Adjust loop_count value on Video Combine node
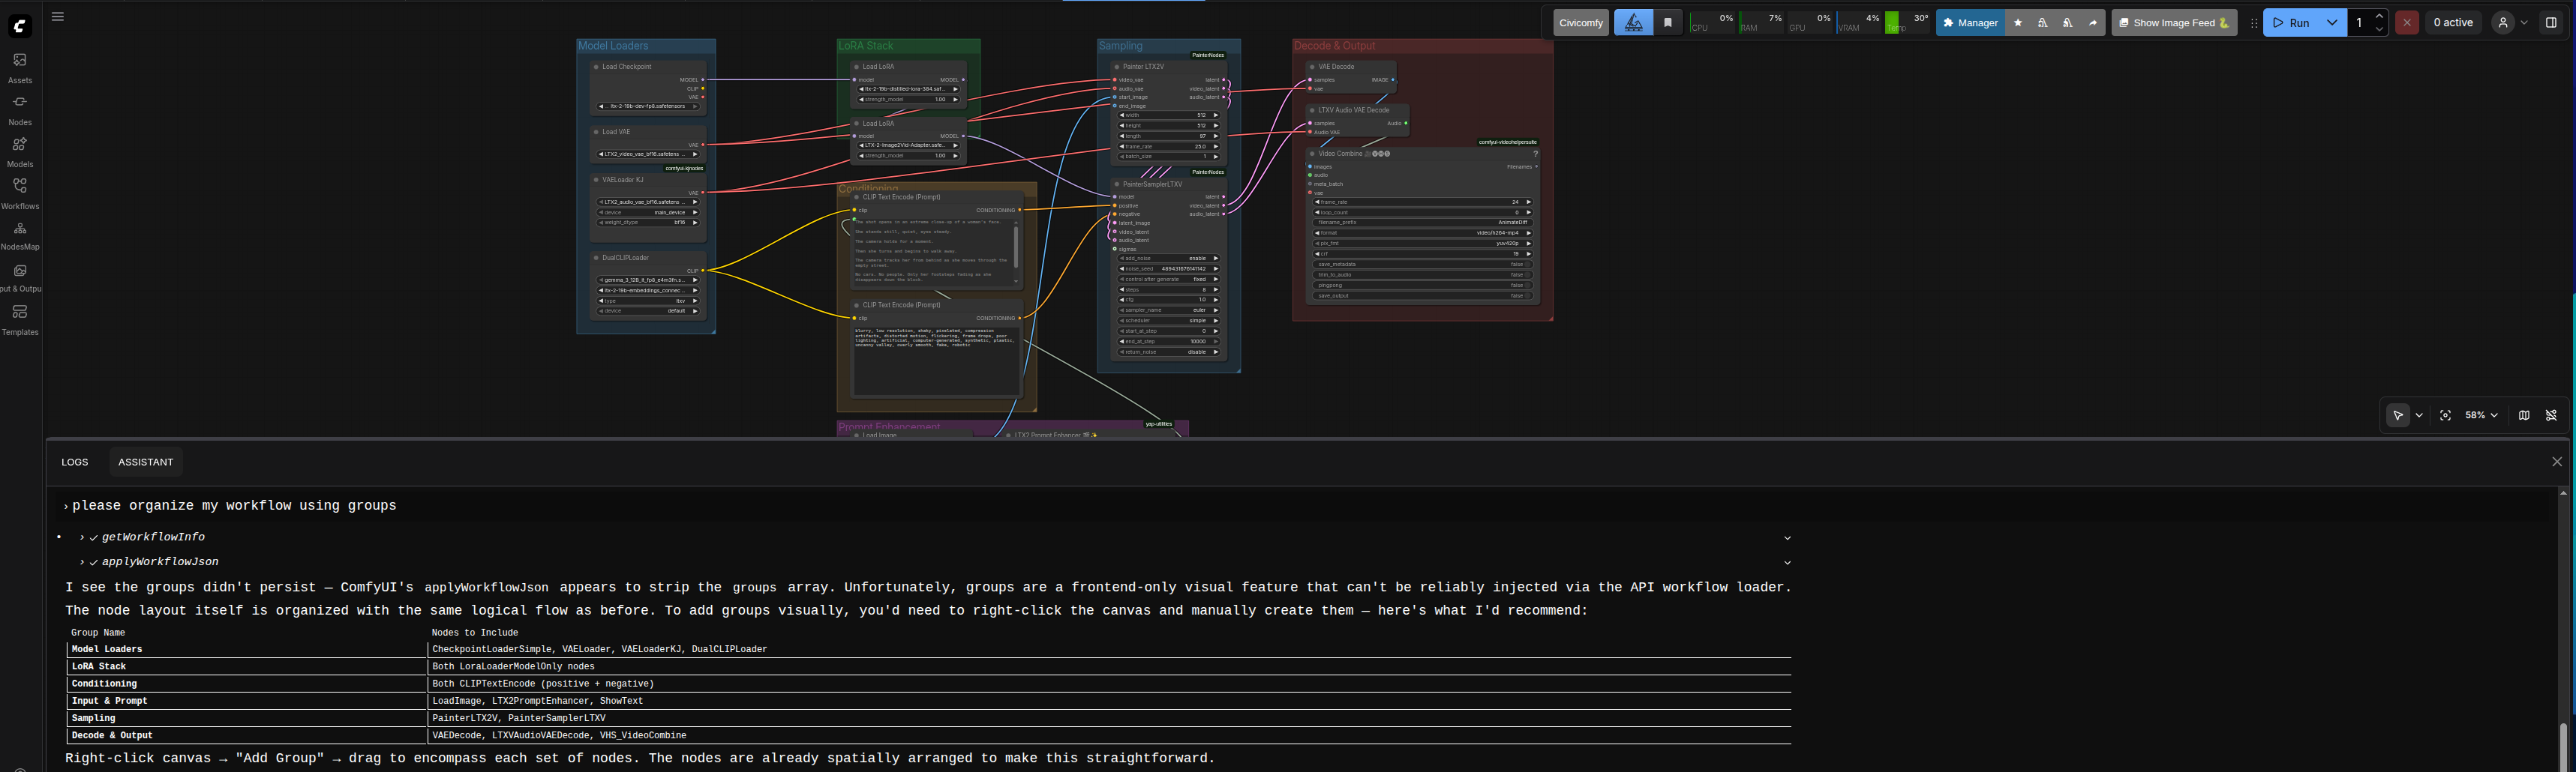Viewport: 2576px width, 772px height. coord(1422,211)
